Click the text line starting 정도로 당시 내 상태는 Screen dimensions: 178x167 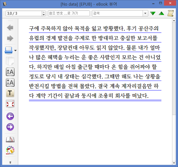pos(95,77)
